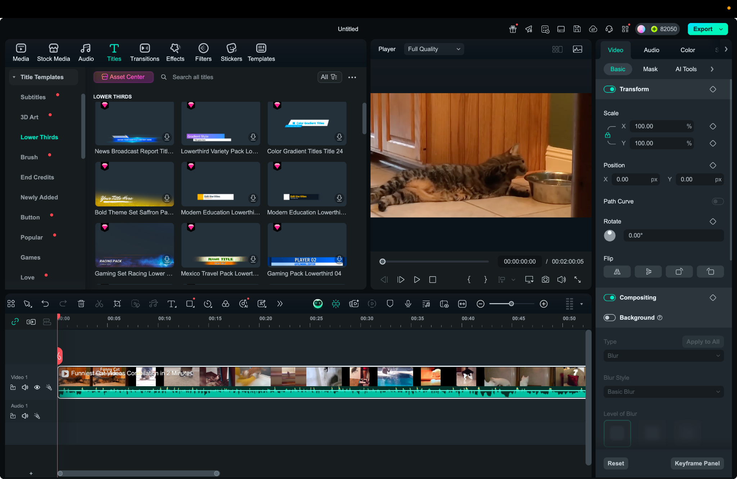
Task: Open the End Credits category
Action: 37,177
